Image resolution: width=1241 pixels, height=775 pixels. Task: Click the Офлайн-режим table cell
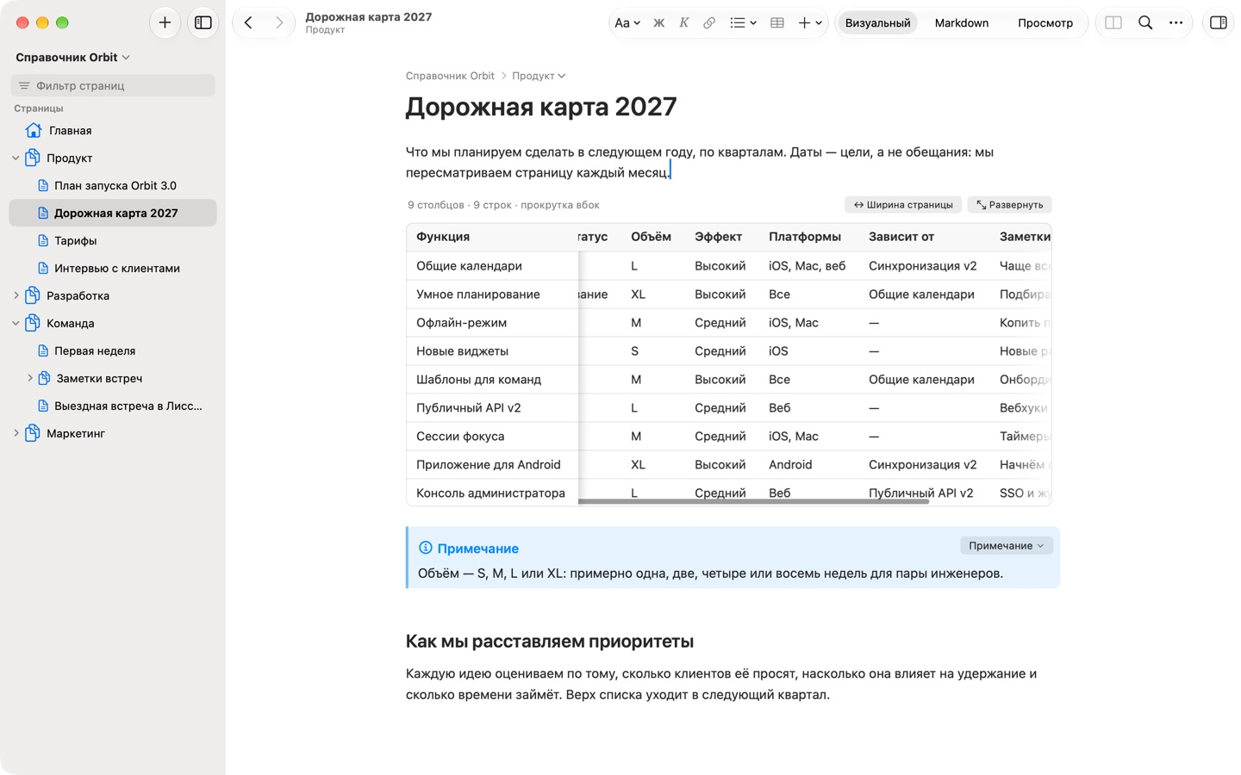[492, 323]
